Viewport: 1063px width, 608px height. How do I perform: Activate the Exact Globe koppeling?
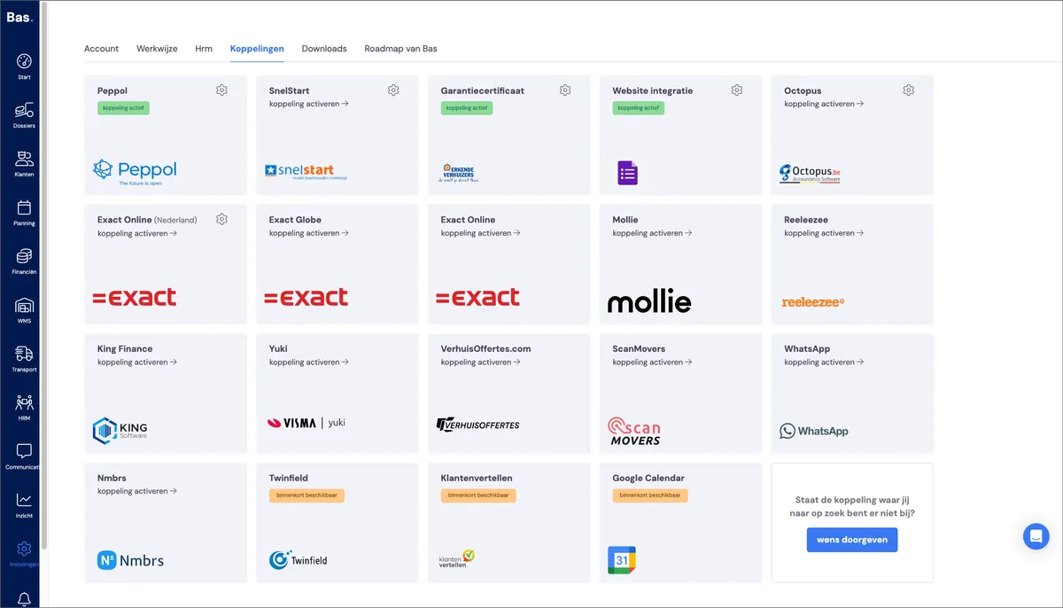(x=308, y=233)
